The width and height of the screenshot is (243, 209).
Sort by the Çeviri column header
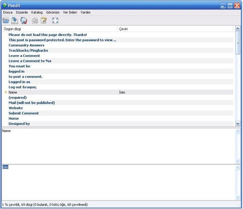176,29
